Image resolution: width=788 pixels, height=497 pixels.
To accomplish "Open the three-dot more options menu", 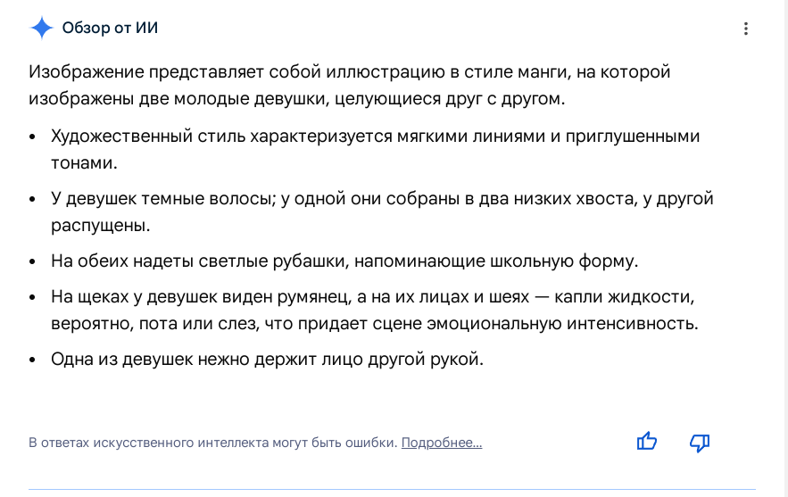I will (746, 29).
